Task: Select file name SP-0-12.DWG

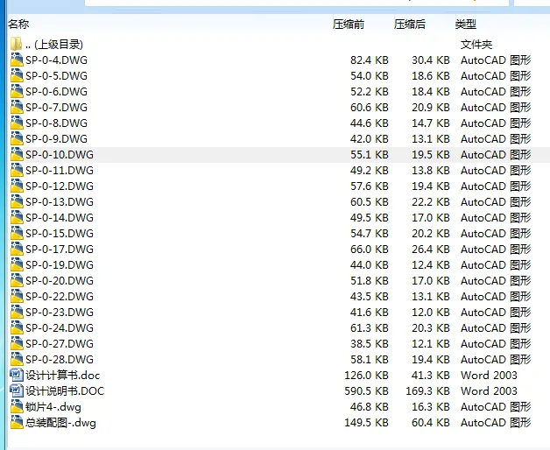Action: pyautogui.click(x=60, y=186)
